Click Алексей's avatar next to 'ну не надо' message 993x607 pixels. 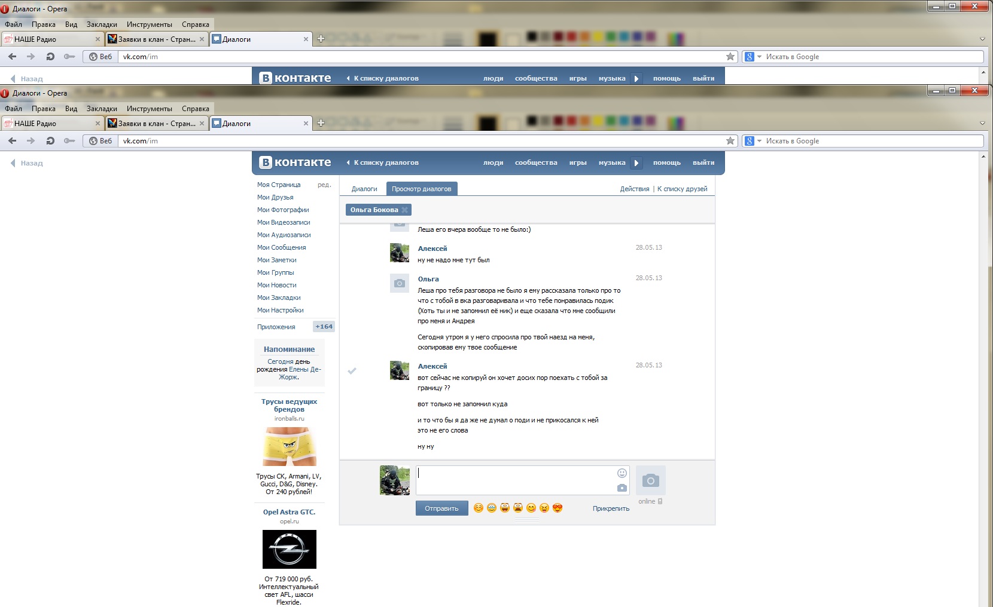399,253
